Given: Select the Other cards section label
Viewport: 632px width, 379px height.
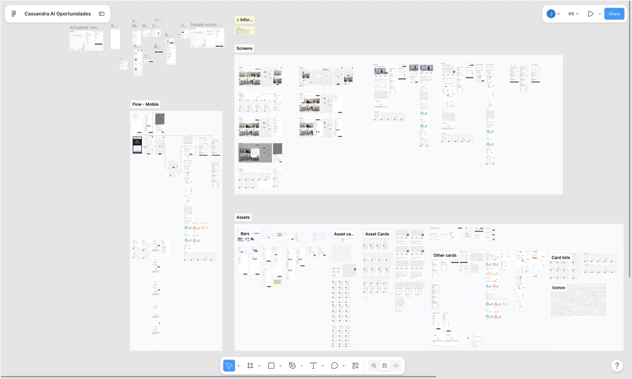Looking at the screenshot, I should coord(445,255).
